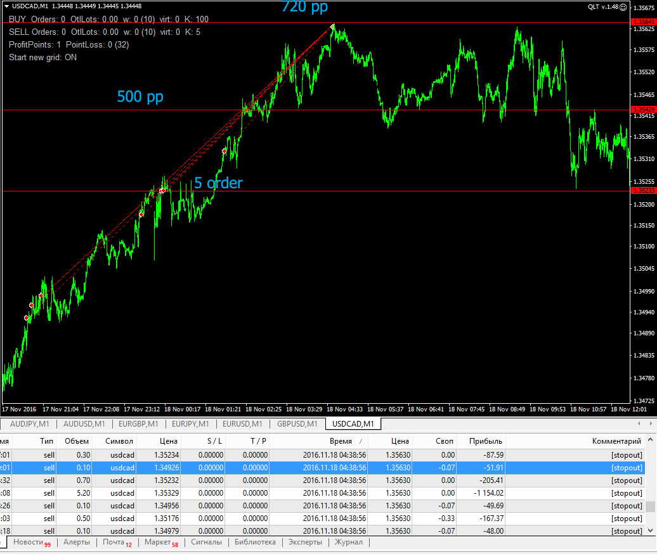Select order row with profit -51.91
The image size is (657, 554).
point(322,468)
